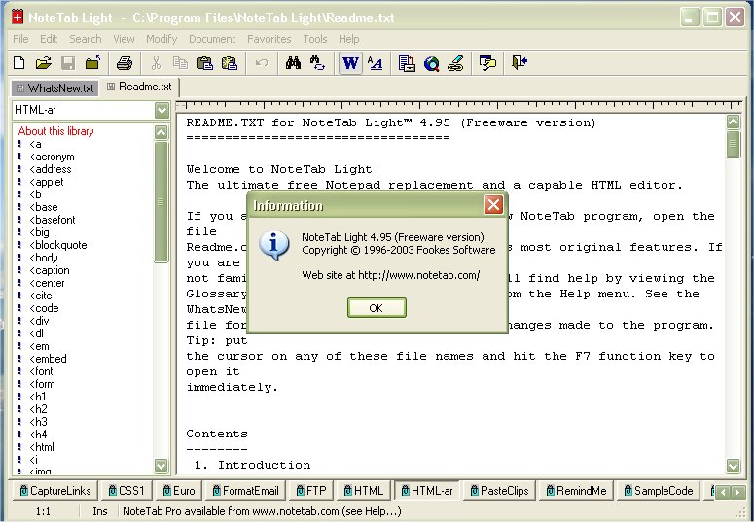This screenshot has height=522, width=754.
Task: Switch to the WhatsNew.txt document tab
Action: tap(55, 87)
